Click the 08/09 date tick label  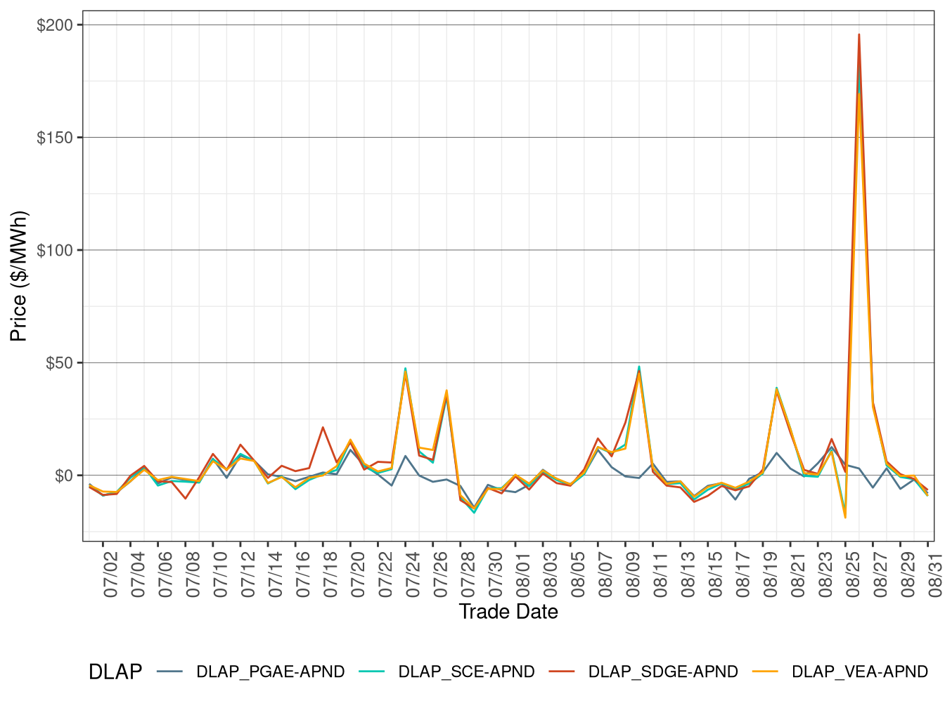pyautogui.click(x=633, y=574)
